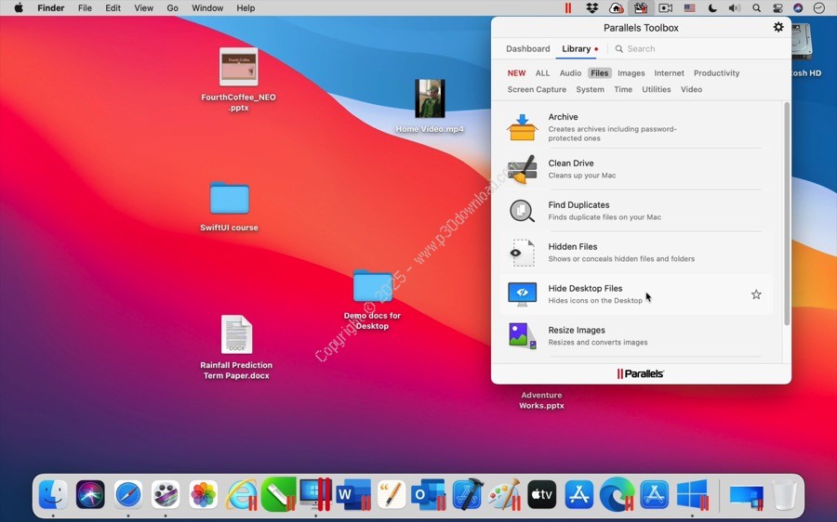Screen dimensions: 837x522
Task: Select the Files category filter
Action: point(599,73)
